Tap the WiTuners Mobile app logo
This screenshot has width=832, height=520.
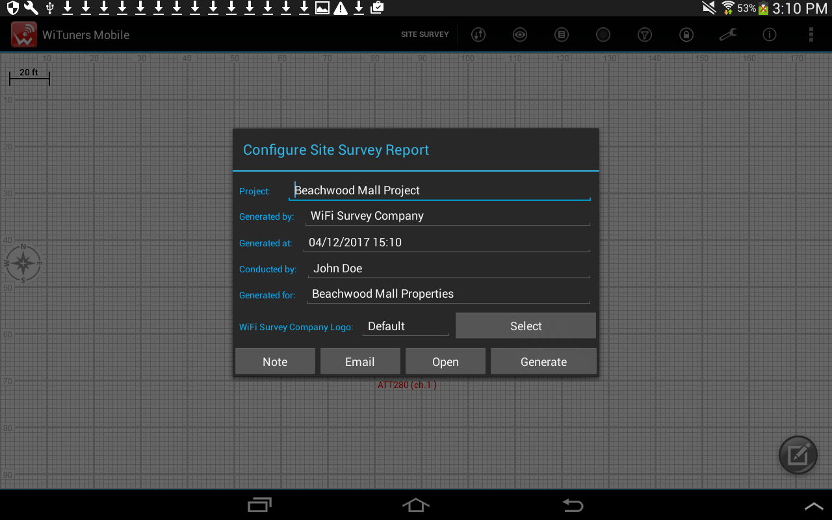point(24,34)
